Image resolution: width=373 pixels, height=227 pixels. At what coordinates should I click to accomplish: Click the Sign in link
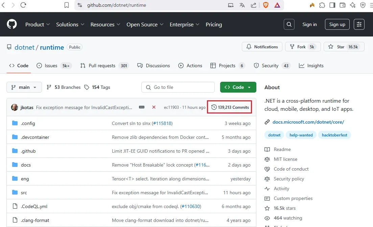pos(309,24)
